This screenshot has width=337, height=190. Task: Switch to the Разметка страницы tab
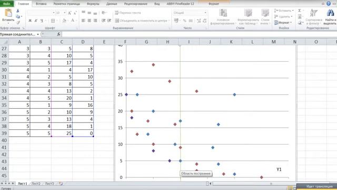pyautogui.click(x=67, y=4)
